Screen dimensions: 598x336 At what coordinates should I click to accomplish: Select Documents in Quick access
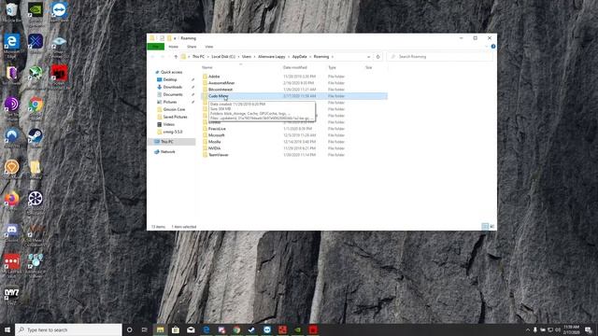coord(173,94)
